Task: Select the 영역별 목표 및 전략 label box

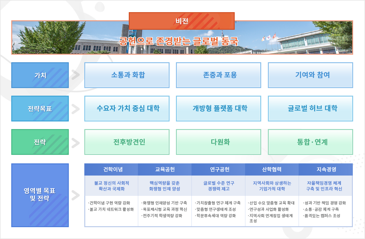Action: [x=40, y=195]
